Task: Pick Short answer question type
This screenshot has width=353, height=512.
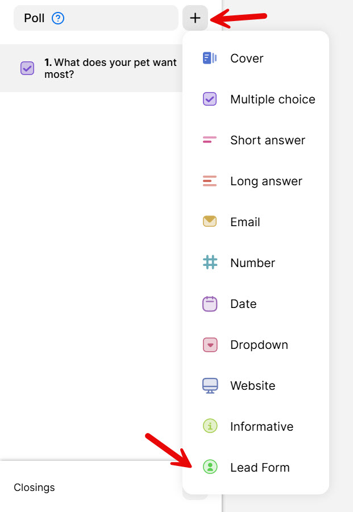Action: [x=267, y=140]
